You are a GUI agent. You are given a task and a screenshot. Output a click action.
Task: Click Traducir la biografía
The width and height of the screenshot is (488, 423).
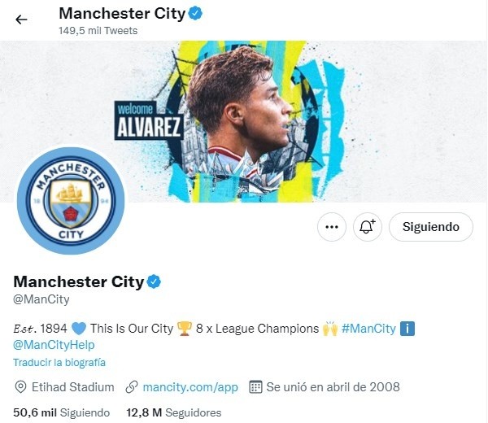click(x=59, y=362)
